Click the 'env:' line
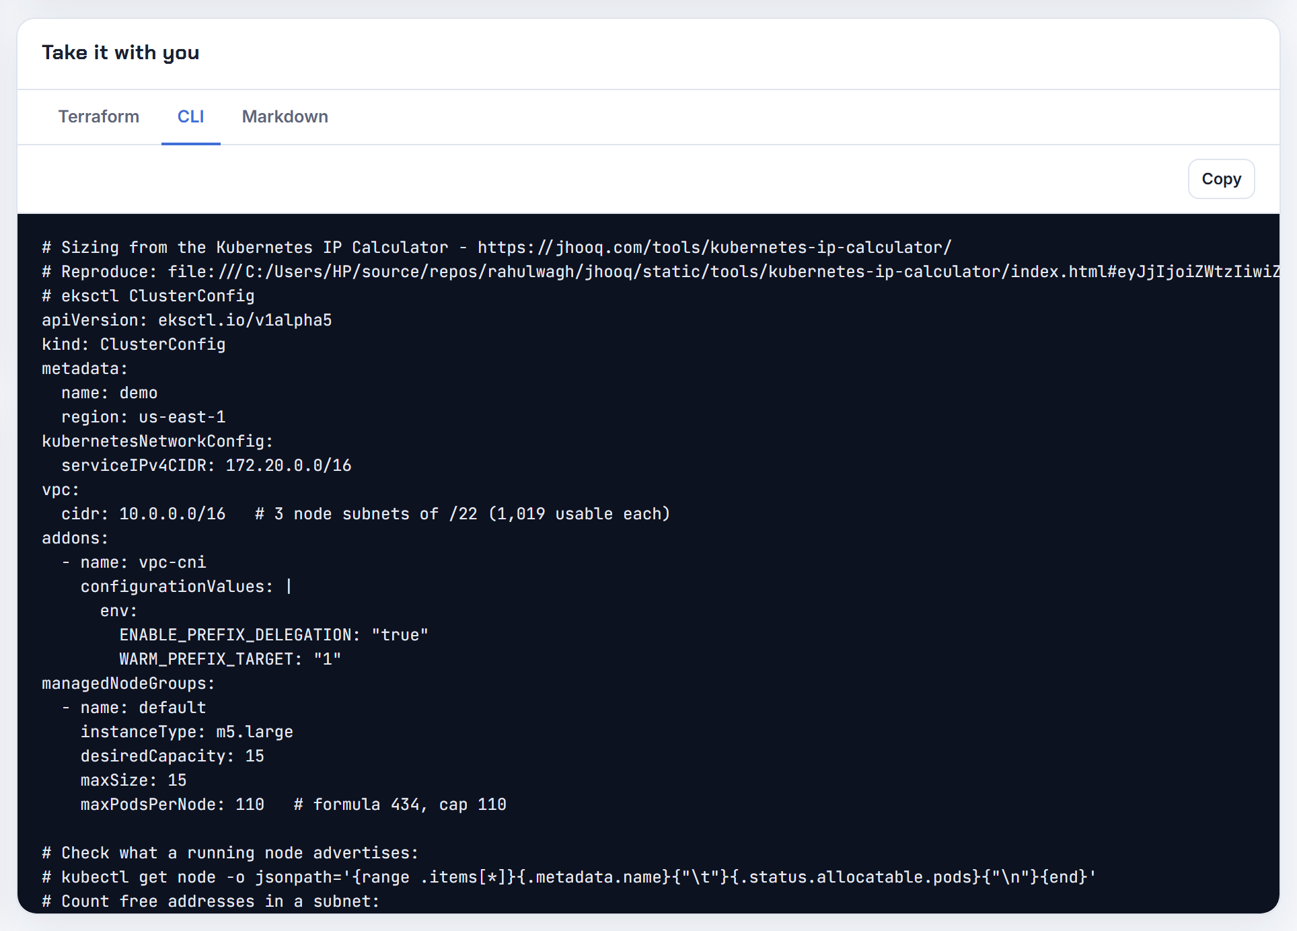The width and height of the screenshot is (1297, 931). coord(119,611)
